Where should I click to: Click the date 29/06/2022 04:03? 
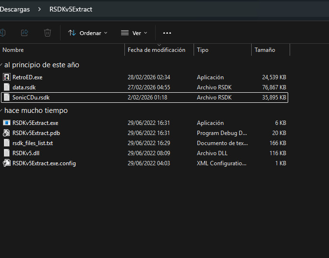point(149,163)
